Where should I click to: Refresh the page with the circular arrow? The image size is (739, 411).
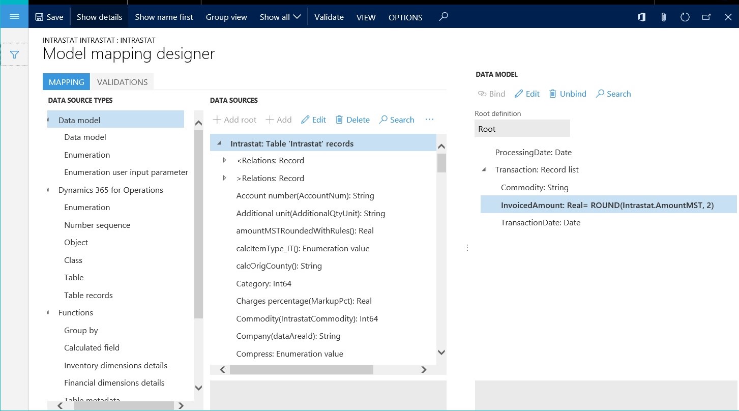[685, 17]
